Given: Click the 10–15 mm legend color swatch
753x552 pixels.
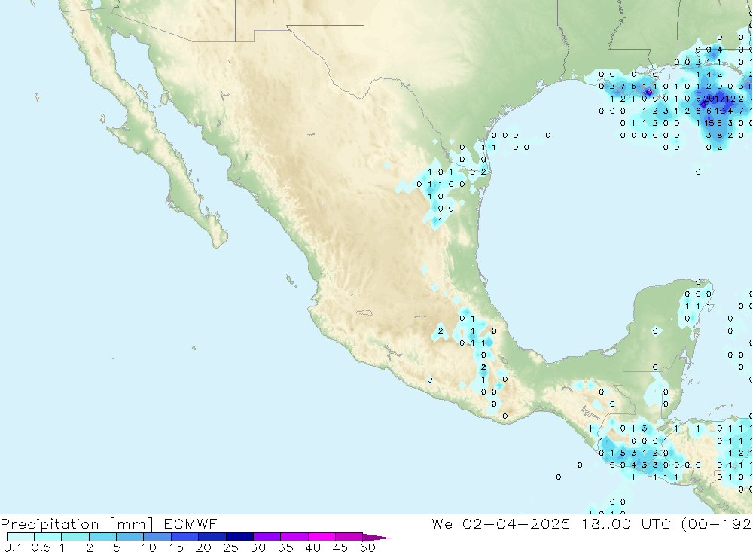Looking at the screenshot, I should (157, 537).
